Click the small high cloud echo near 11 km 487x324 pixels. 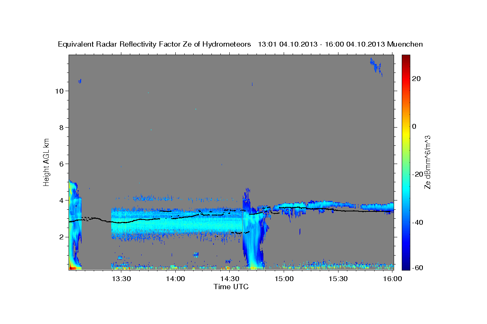coord(376,66)
